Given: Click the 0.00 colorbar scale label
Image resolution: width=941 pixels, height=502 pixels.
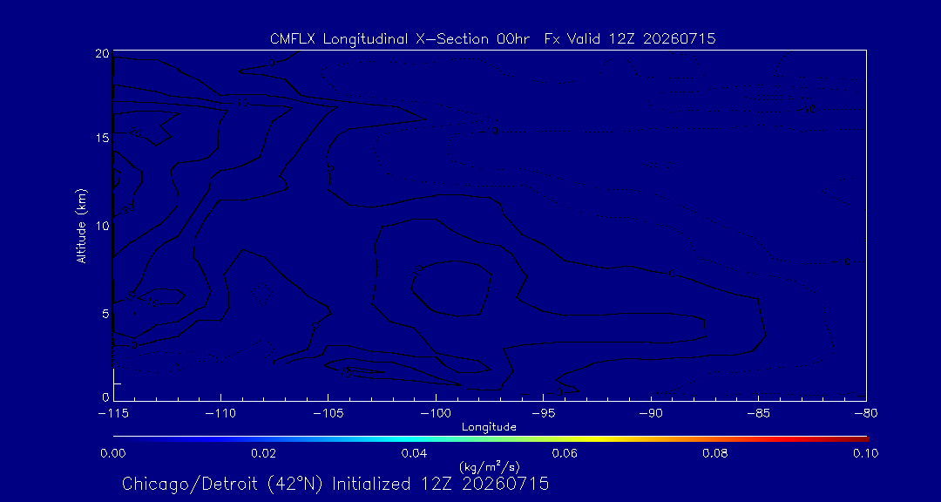Looking at the screenshot, I should coord(112,453).
